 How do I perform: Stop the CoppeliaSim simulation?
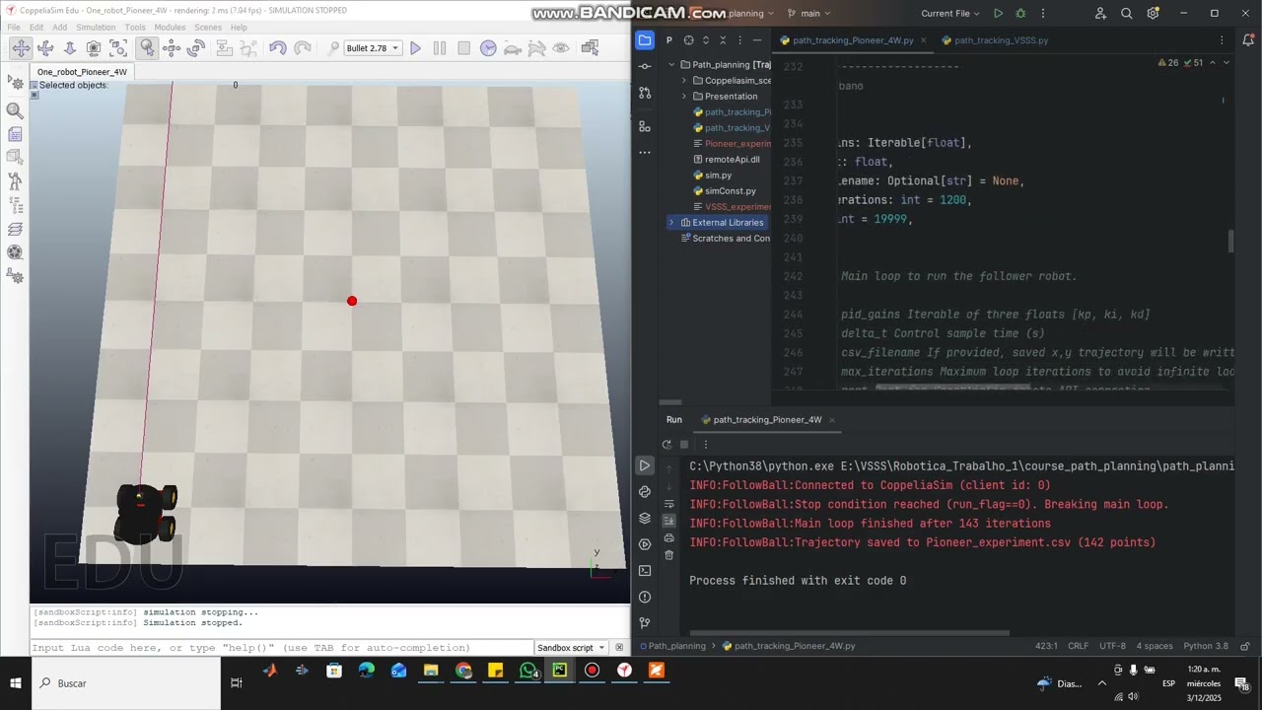(x=464, y=47)
